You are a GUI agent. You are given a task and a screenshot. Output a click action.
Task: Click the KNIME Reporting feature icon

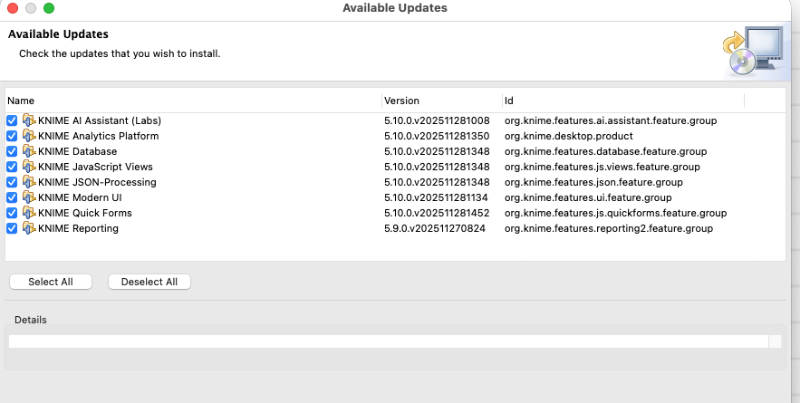[x=28, y=228]
